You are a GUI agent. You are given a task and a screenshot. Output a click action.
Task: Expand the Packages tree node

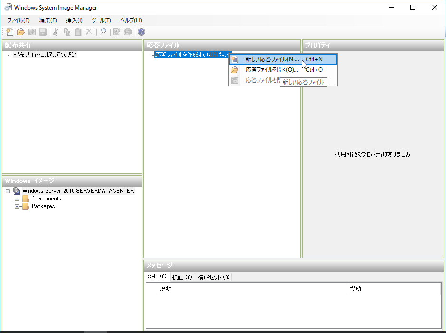tap(17, 207)
